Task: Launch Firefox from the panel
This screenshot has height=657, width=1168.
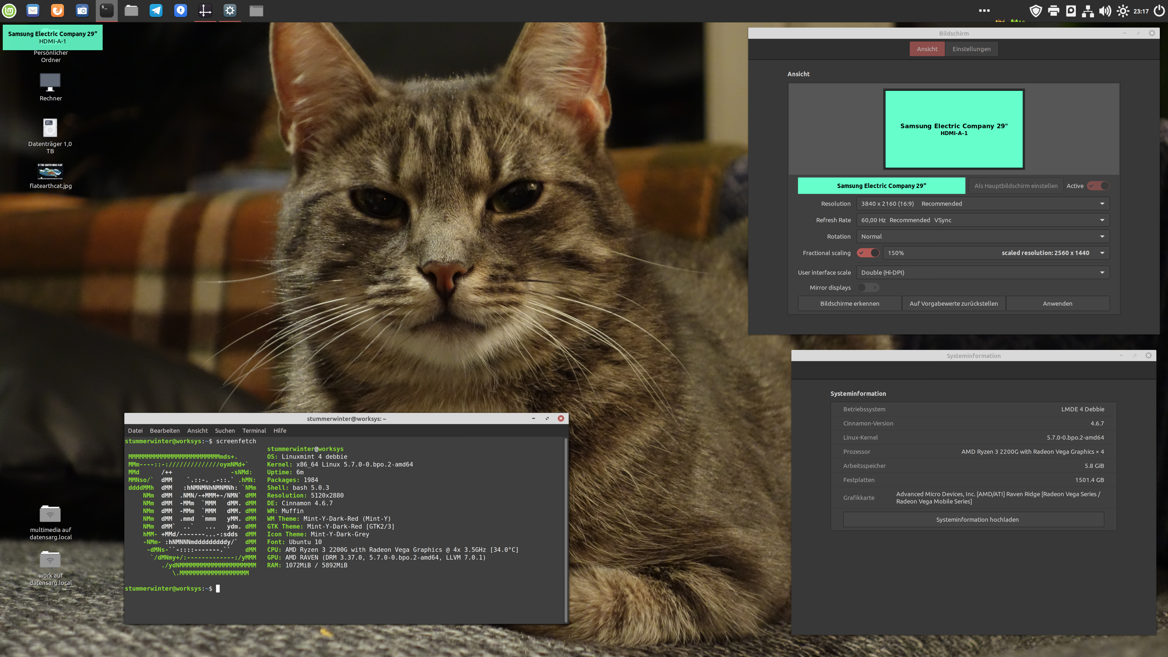Action: click(x=57, y=10)
